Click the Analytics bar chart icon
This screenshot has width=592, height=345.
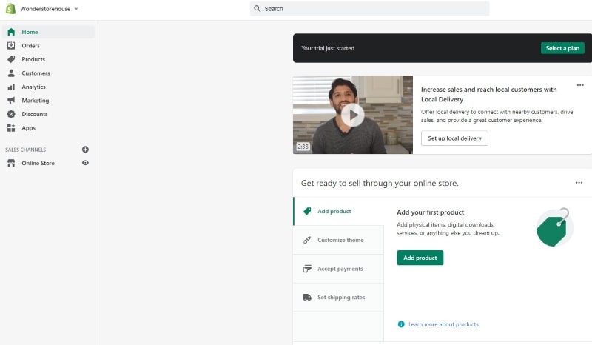[11, 87]
